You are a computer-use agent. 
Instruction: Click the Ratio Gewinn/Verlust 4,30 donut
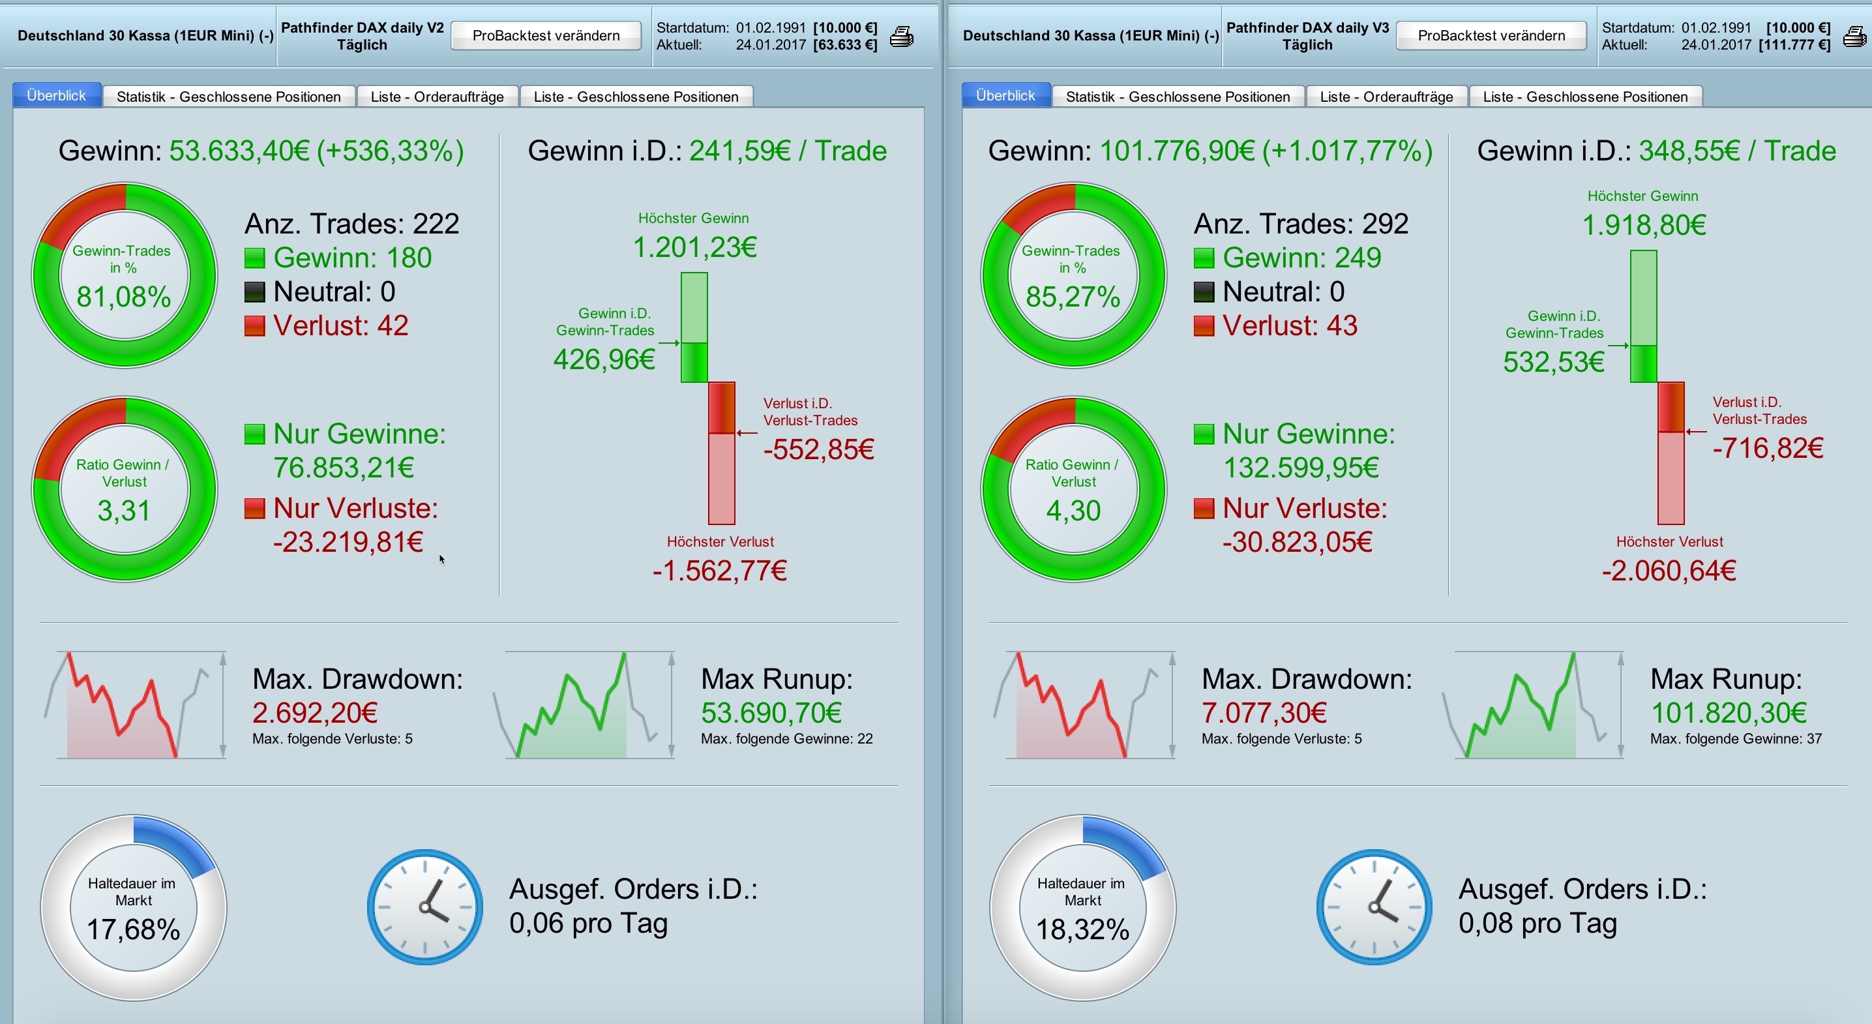1073,489
